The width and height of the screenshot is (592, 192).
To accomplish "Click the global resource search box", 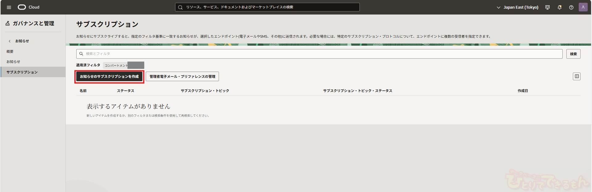I will point(267,7).
